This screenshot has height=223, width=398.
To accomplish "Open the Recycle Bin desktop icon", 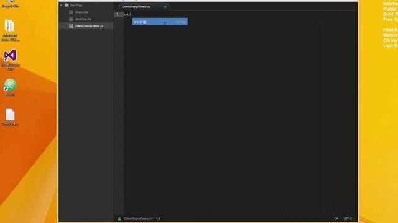I will (x=11, y=4).
